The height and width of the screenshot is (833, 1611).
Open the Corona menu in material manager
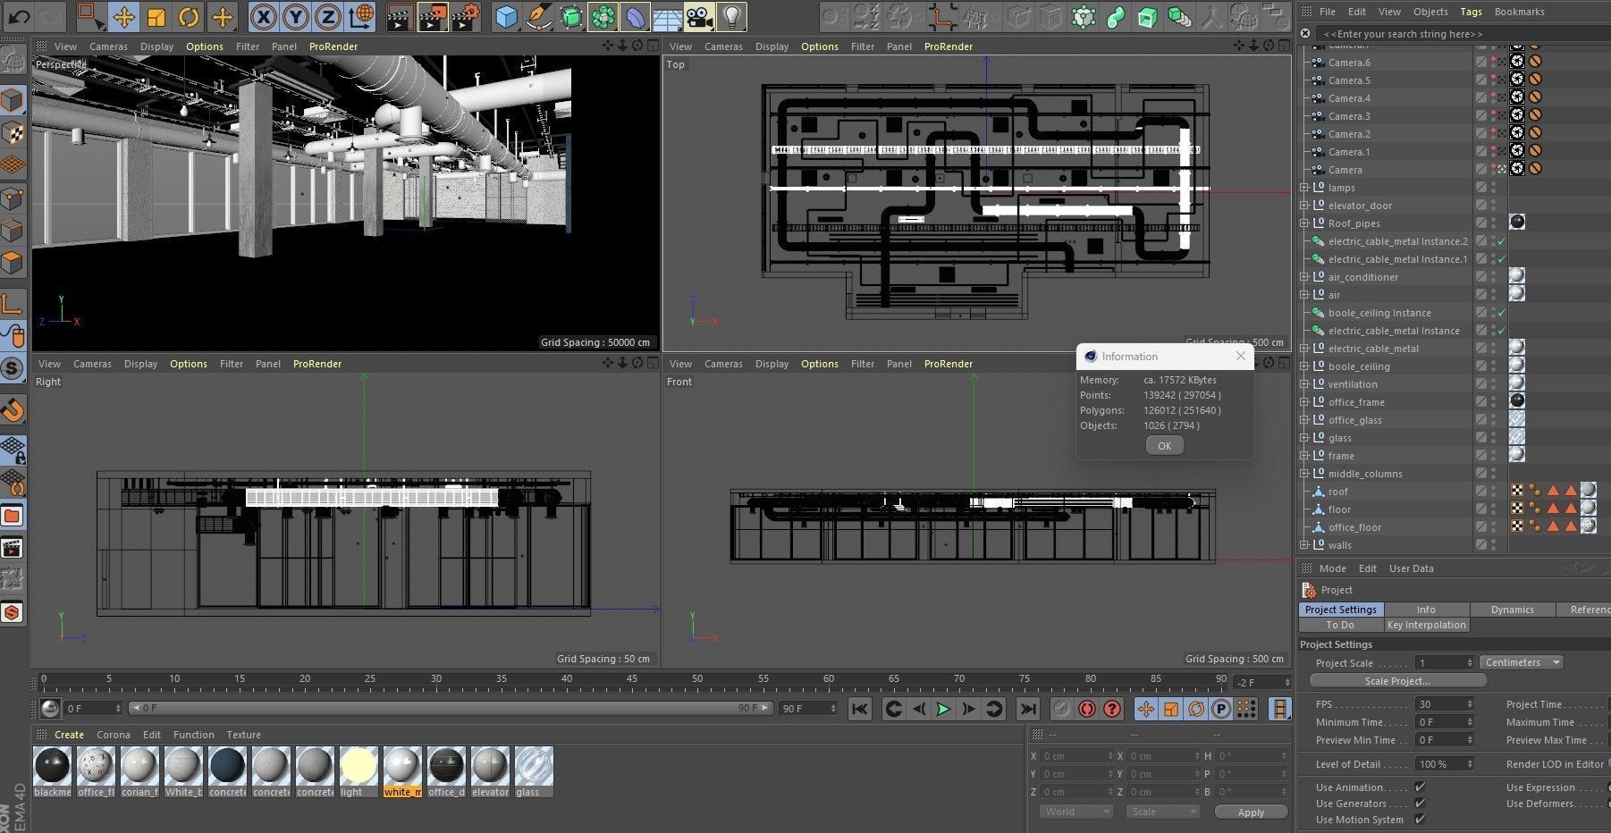click(x=114, y=735)
